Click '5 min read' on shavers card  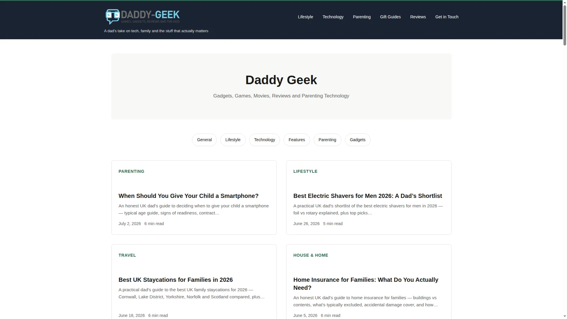point(333,224)
